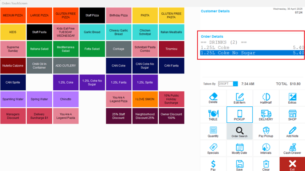
Task: Add Italiana Salad to the order
Action: point(39,49)
